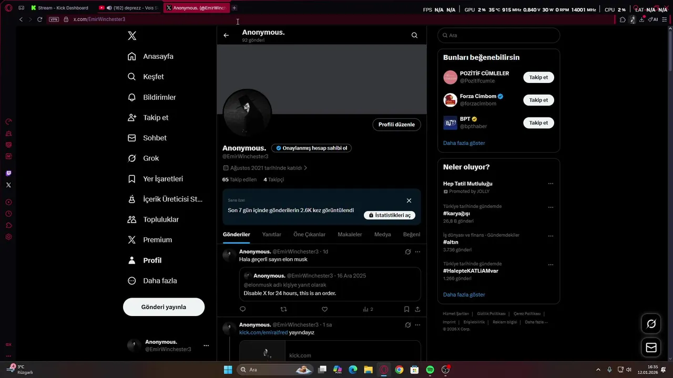Bookmark the 'Hala geçerli' post
The height and width of the screenshot is (378, 673).
click(x=406, y=309)
